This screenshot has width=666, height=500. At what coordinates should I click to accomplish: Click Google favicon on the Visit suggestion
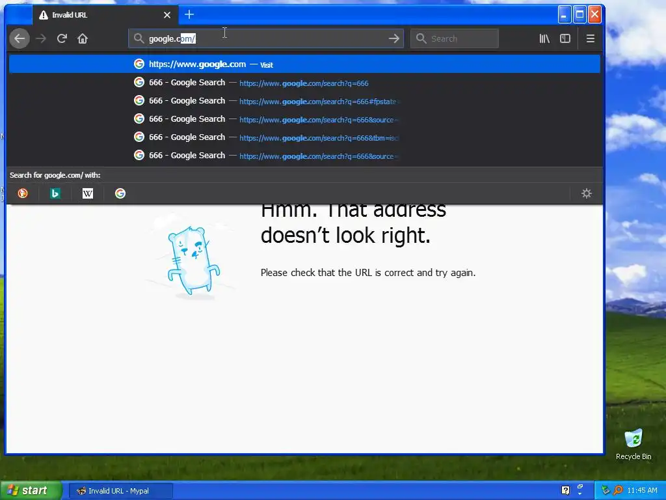tap(139, 64)
